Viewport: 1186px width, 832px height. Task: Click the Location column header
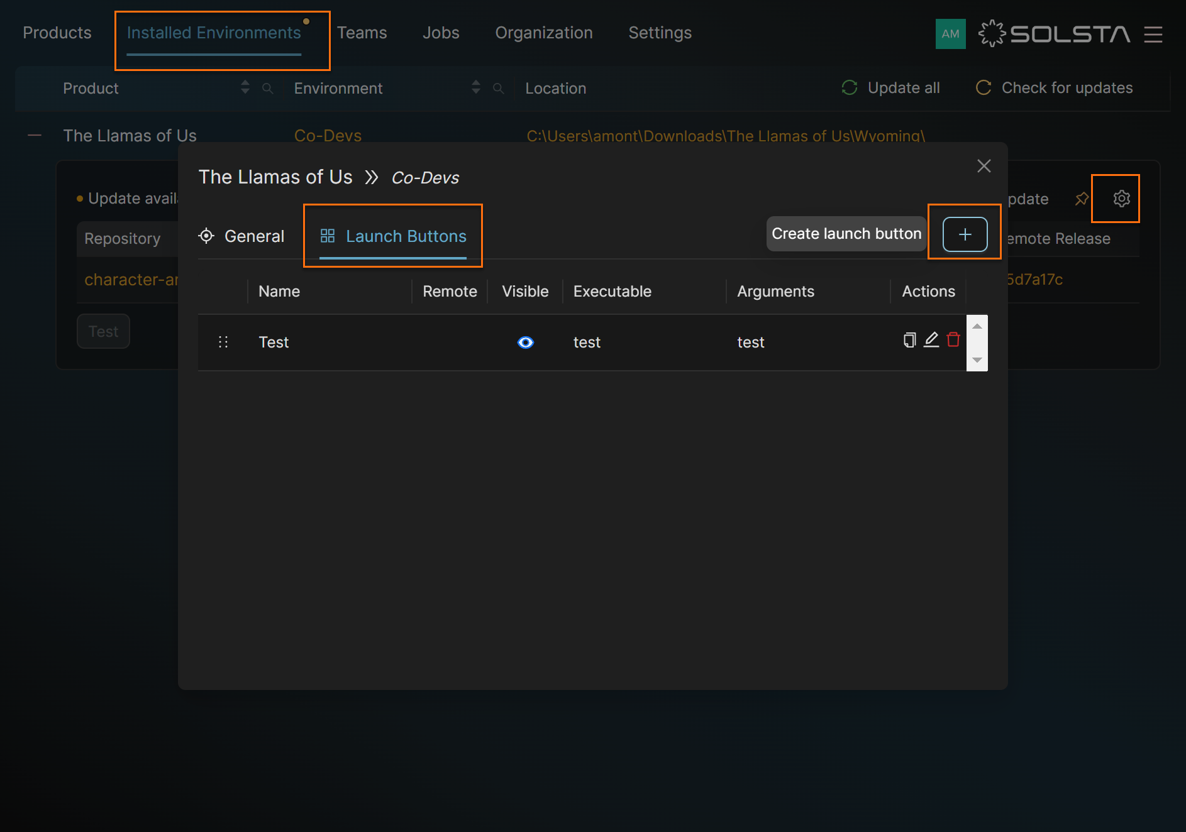[x=556, y=89]
